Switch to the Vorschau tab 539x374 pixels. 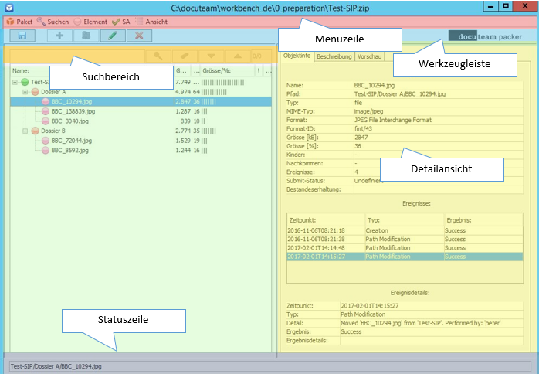(x=369, y=56)
